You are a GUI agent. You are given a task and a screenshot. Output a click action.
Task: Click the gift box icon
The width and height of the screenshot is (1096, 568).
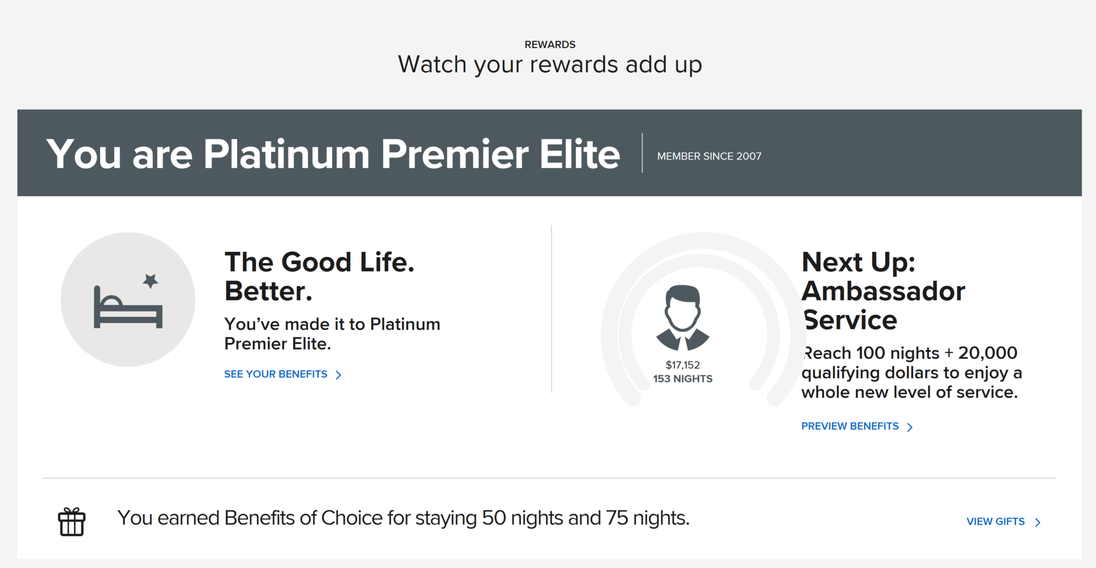[x=72, y=521]
